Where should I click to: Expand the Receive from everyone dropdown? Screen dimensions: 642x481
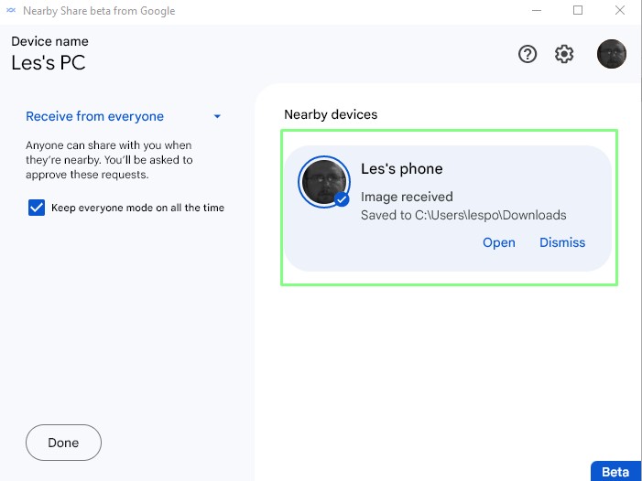coord(124,116)
